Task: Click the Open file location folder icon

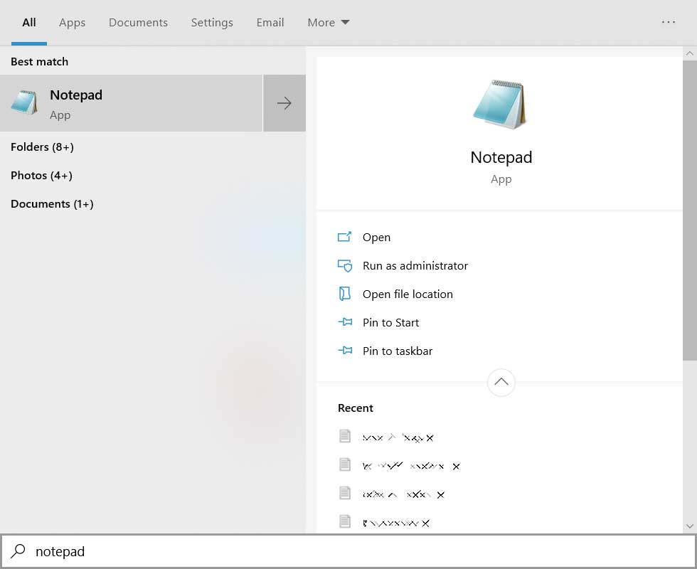Action: pyautogui.click(x=344, y=294)
